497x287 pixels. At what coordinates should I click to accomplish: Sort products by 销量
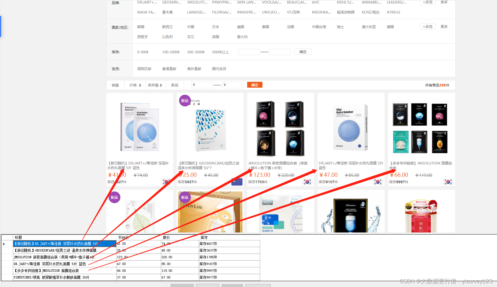pos(115,85)
